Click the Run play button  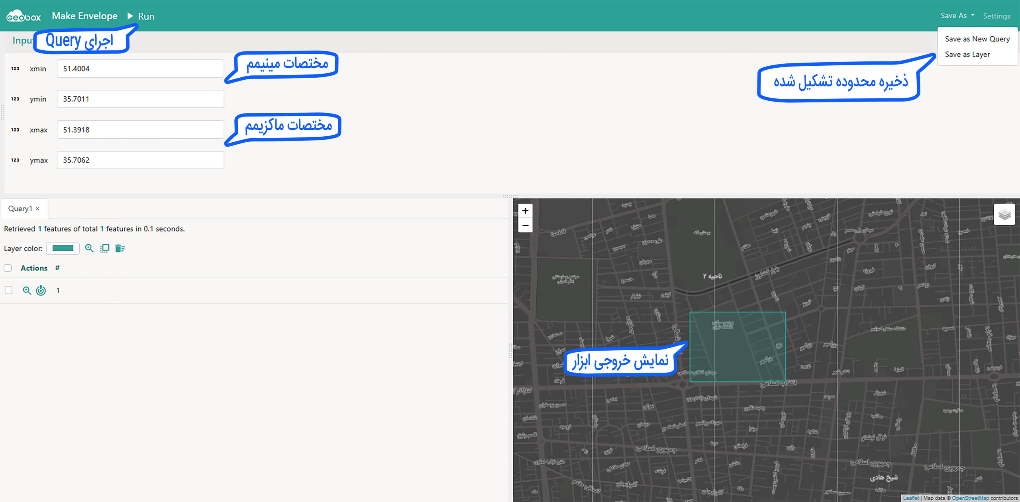[x=141, y=16]
